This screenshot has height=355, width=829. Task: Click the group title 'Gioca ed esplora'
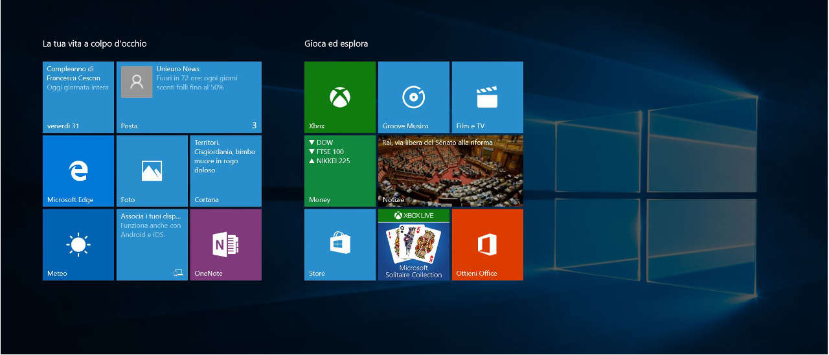click(x=336, y=44)
